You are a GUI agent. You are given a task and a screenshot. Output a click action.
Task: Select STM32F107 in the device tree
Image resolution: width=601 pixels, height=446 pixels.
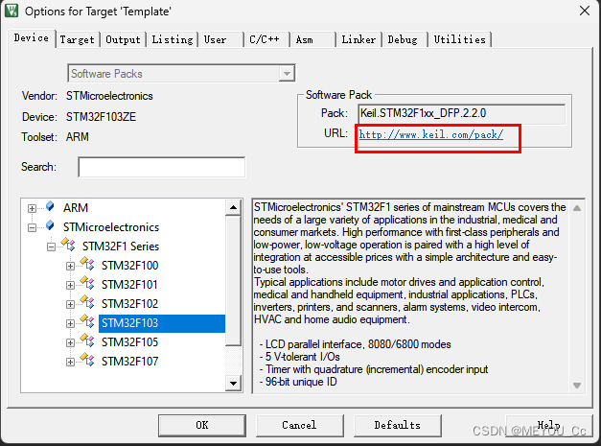[129, 362]
